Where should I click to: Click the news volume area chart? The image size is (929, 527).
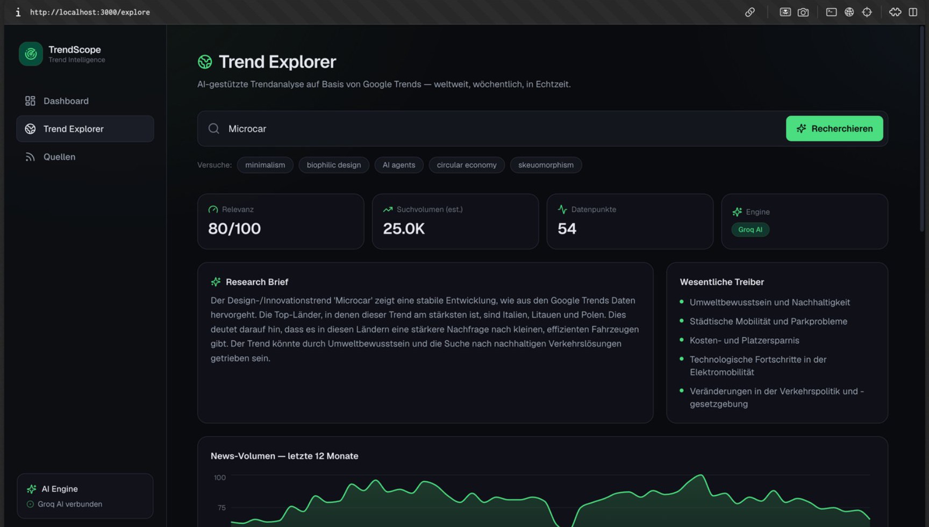[550, 500]
